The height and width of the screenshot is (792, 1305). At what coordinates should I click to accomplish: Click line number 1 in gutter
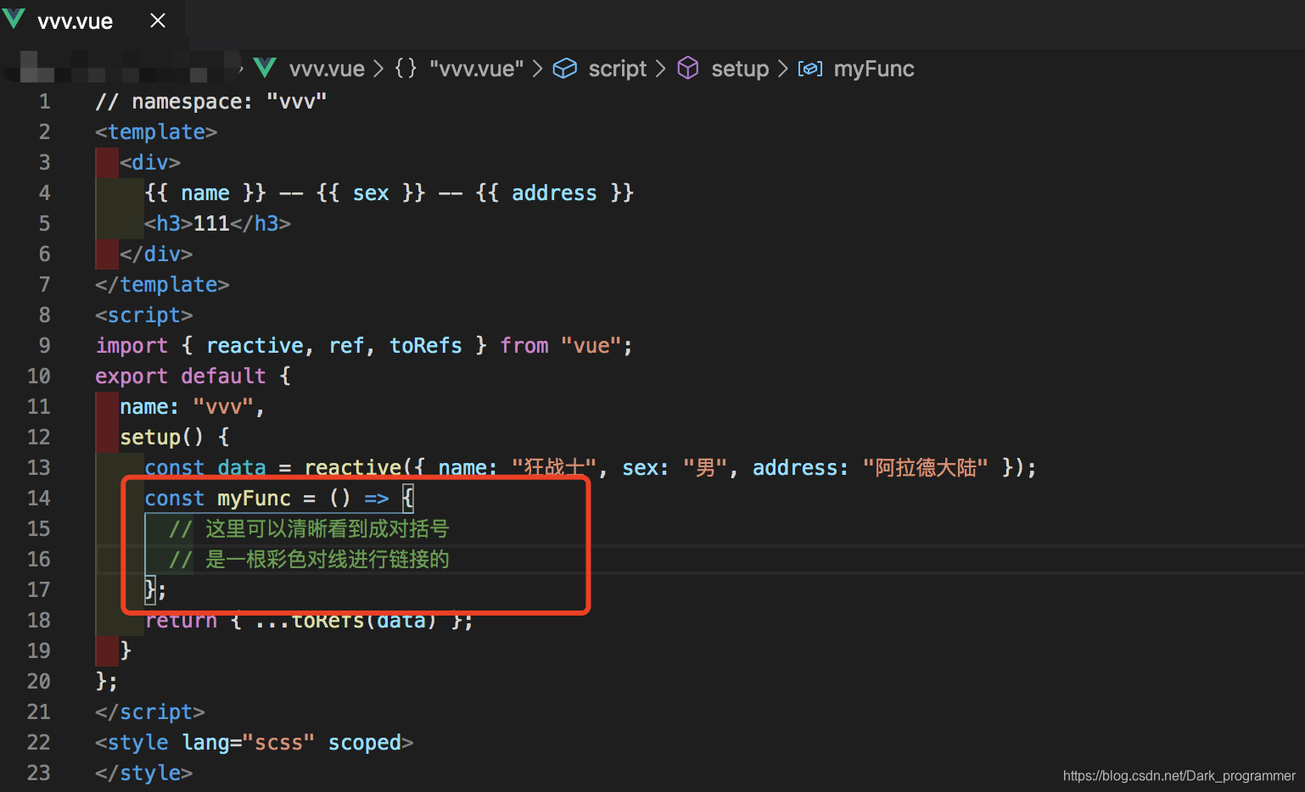(x=44, y=102)
